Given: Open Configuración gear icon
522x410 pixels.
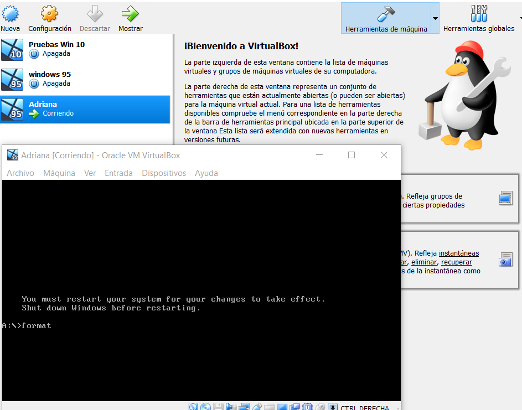Looking at the screenshot, I should [49, 14].
